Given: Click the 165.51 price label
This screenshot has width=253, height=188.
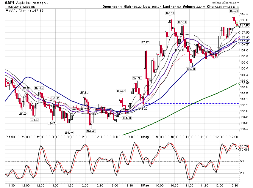Looking at the screenshot, I should point(84,93).
